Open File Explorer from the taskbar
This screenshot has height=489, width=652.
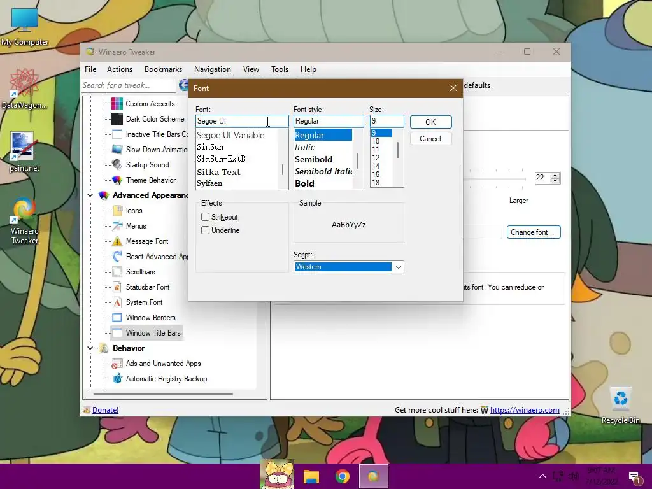(311, 476)
